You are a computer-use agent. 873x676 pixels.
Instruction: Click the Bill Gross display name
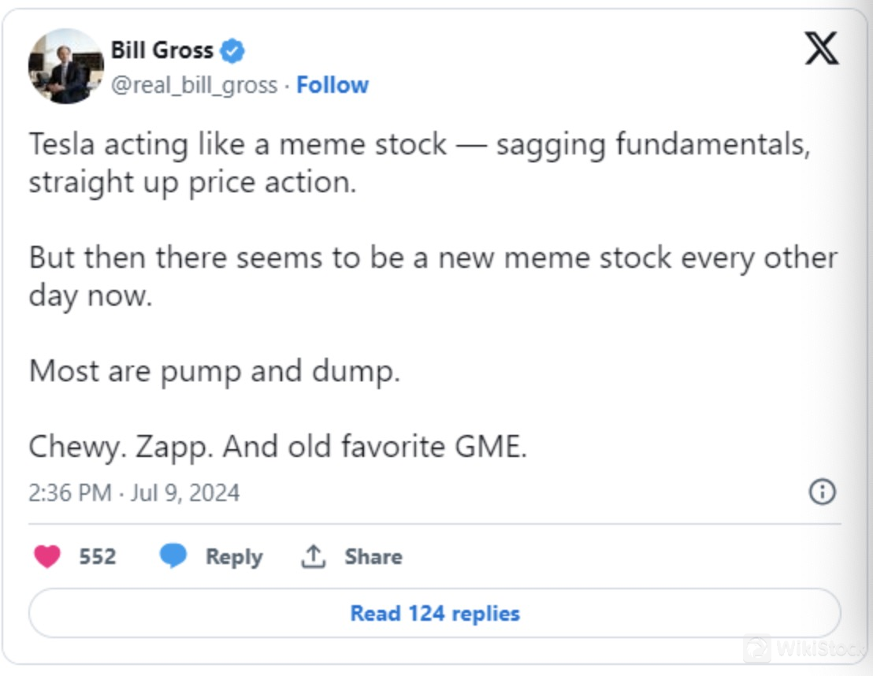[162, 50]
